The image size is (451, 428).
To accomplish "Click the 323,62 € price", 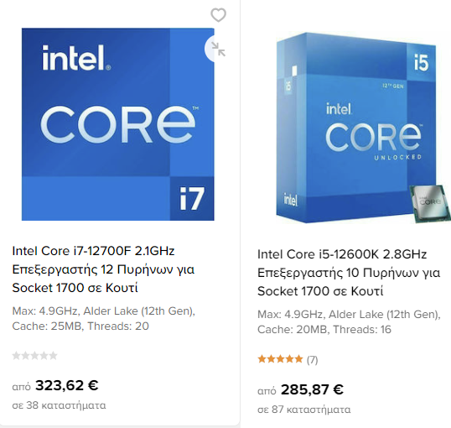I will 67,385.
